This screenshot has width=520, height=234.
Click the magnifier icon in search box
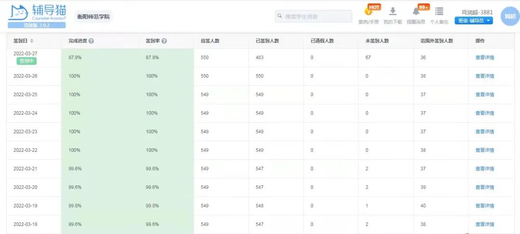(279, 16)
